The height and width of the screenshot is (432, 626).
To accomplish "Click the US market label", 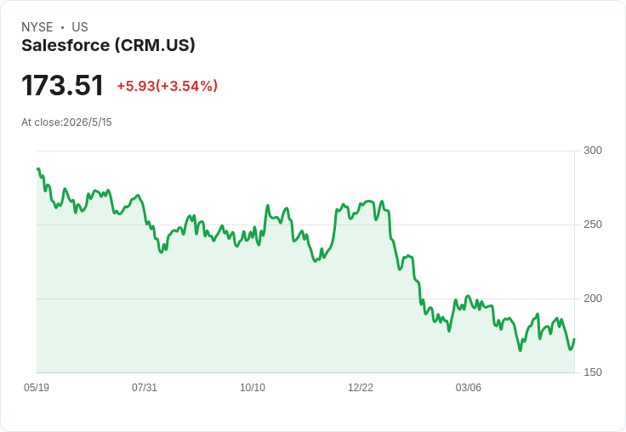I will click(80, 27).
